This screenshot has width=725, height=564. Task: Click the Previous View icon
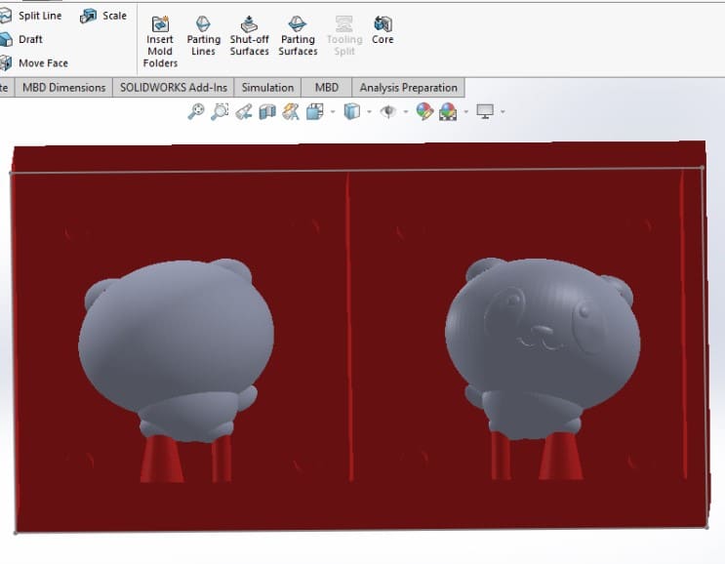coord(244,112)
